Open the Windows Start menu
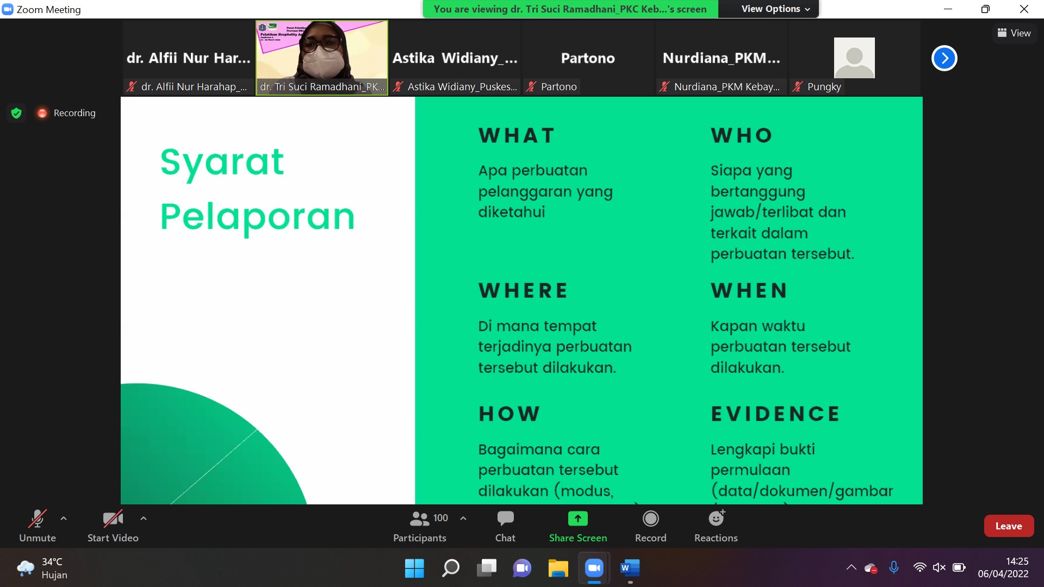Screen dimensions: 1044x587 click(414, 568)
